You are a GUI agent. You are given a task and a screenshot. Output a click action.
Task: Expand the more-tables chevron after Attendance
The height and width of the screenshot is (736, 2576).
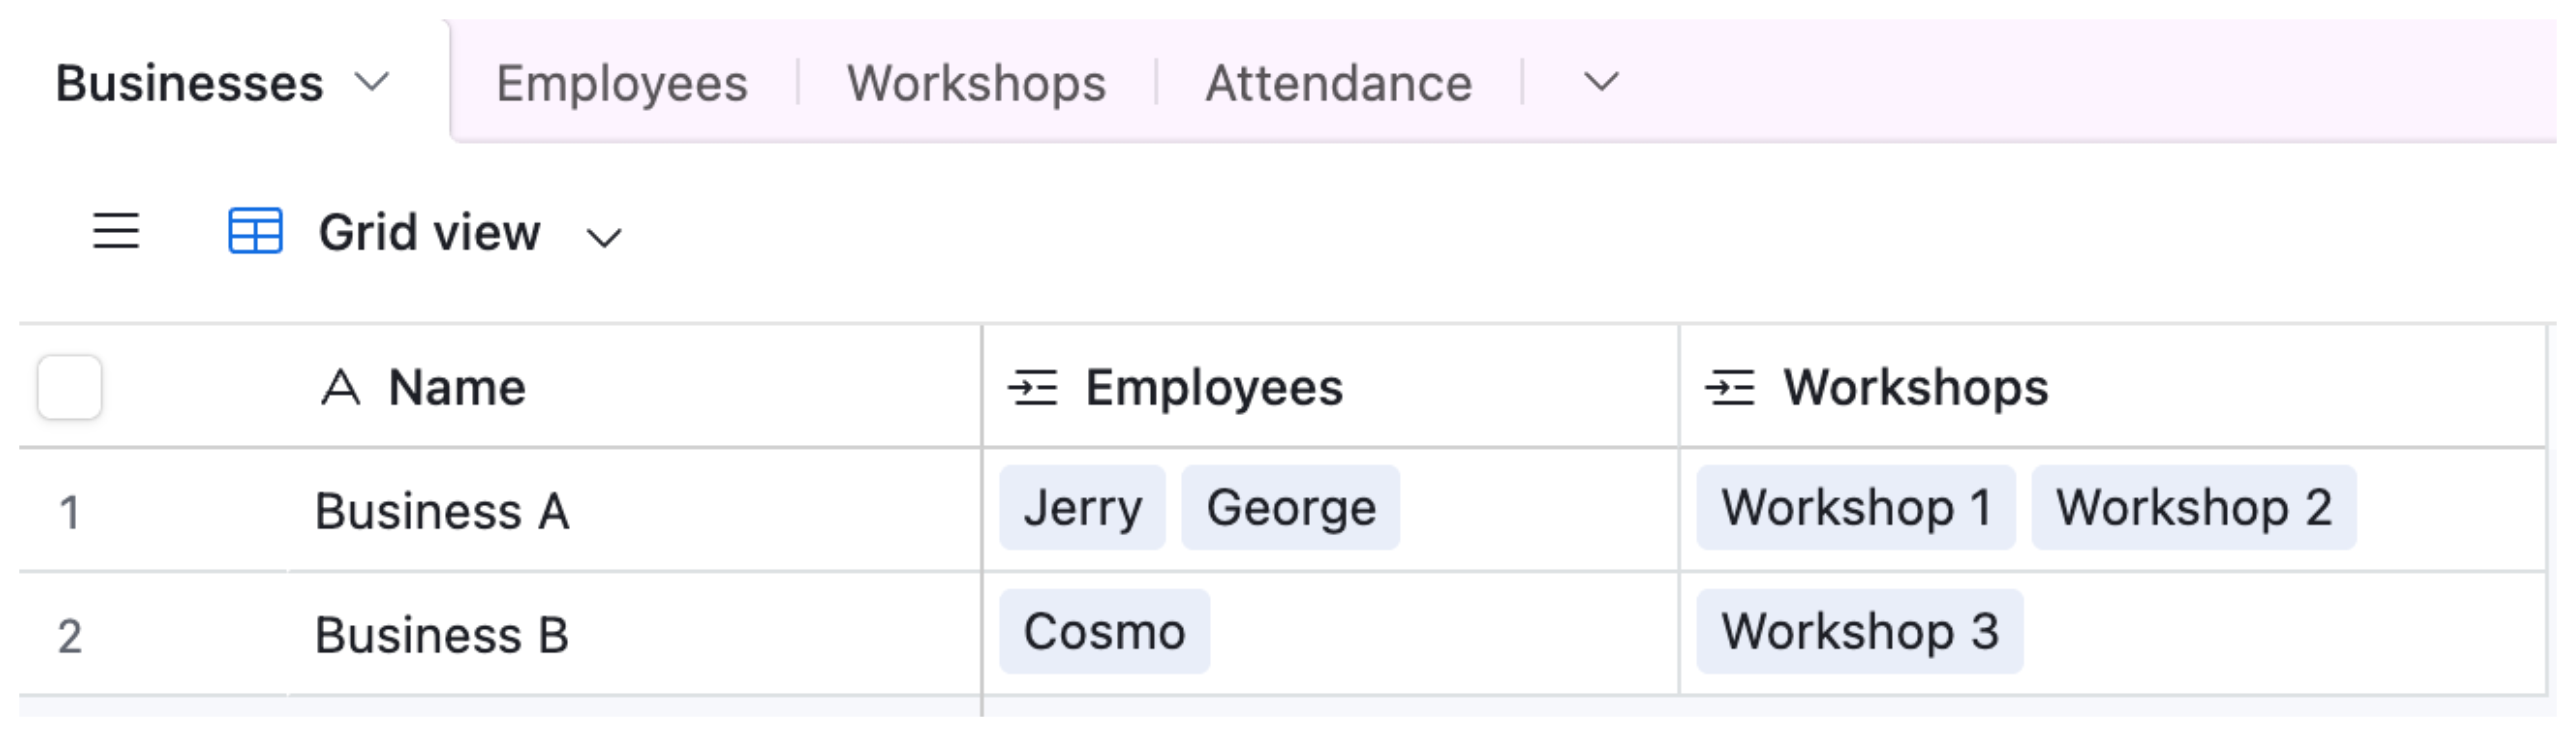point(1601,82)
